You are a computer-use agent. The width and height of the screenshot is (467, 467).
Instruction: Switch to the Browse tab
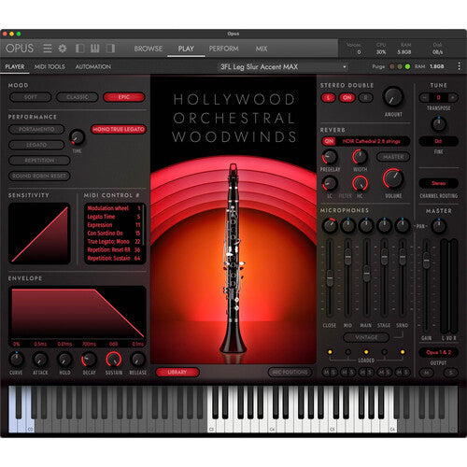(149, 49)
